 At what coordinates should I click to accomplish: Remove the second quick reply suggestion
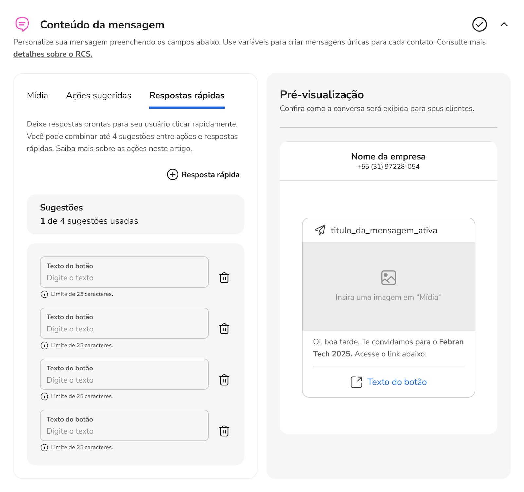[x=224, y=329]
